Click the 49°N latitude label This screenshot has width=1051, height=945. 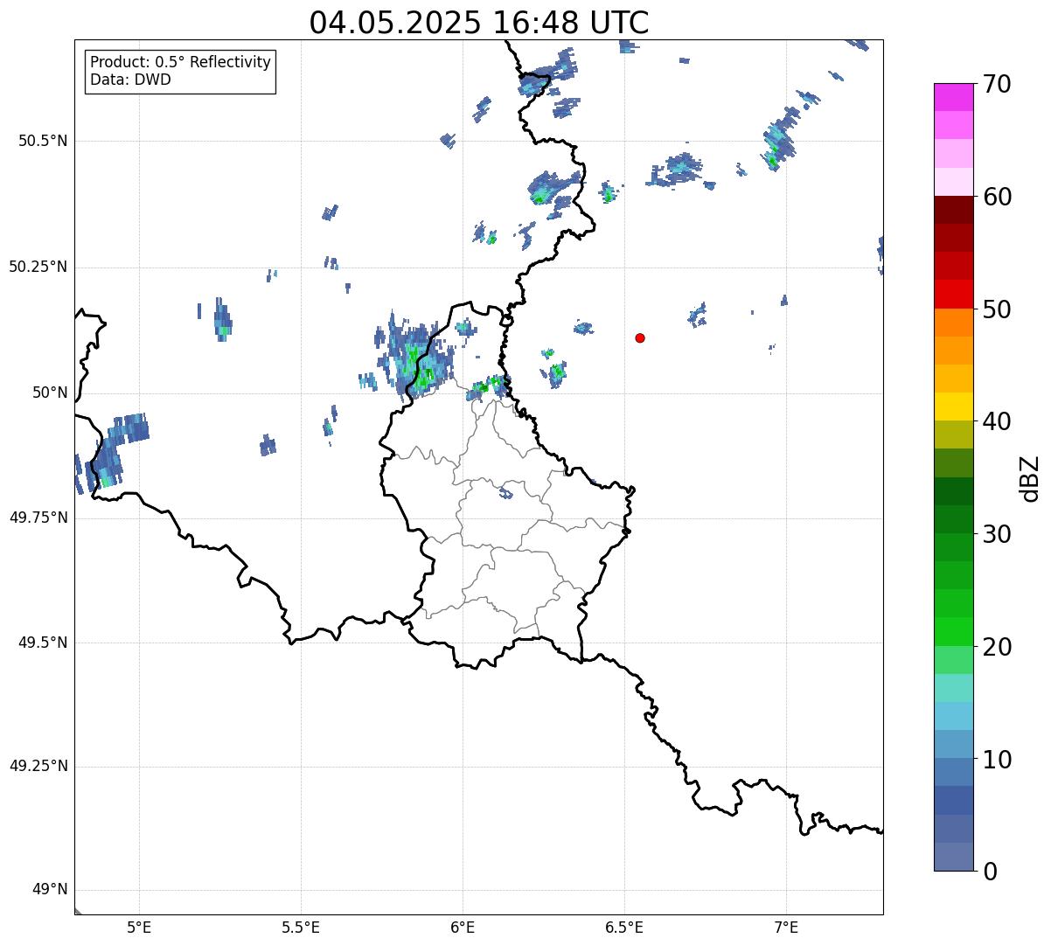(50, 889)
